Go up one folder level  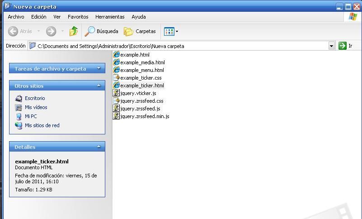74,31
